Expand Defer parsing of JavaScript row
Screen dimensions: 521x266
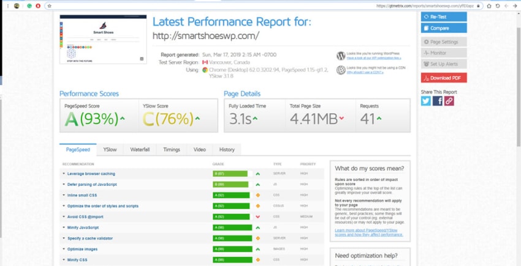point(89,185)
